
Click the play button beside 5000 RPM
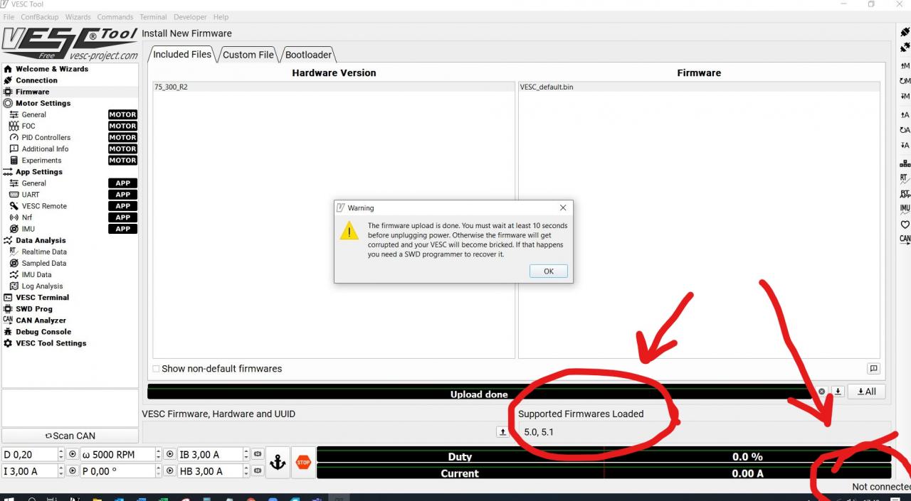pos(170,454)
